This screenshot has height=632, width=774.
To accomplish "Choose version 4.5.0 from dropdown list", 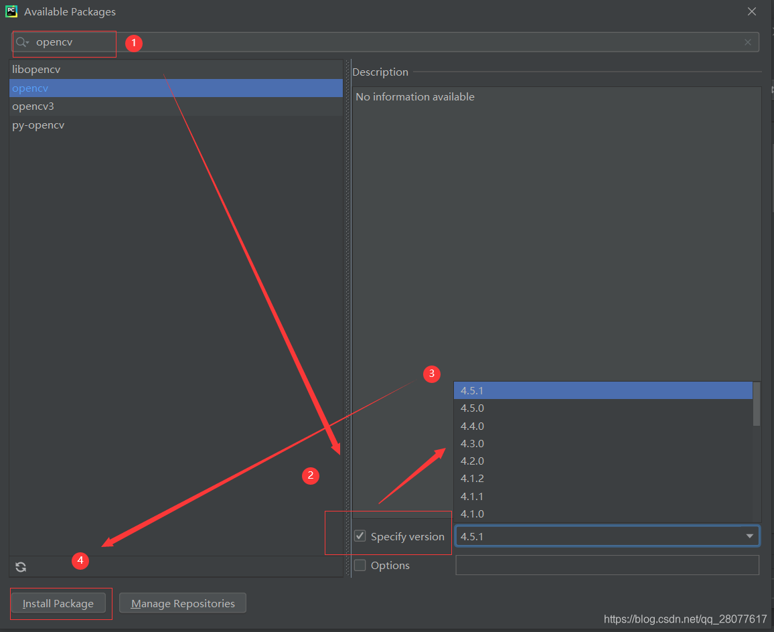I will [603, 408].
